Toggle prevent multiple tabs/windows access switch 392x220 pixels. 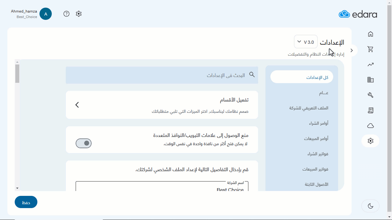[84, 143]
